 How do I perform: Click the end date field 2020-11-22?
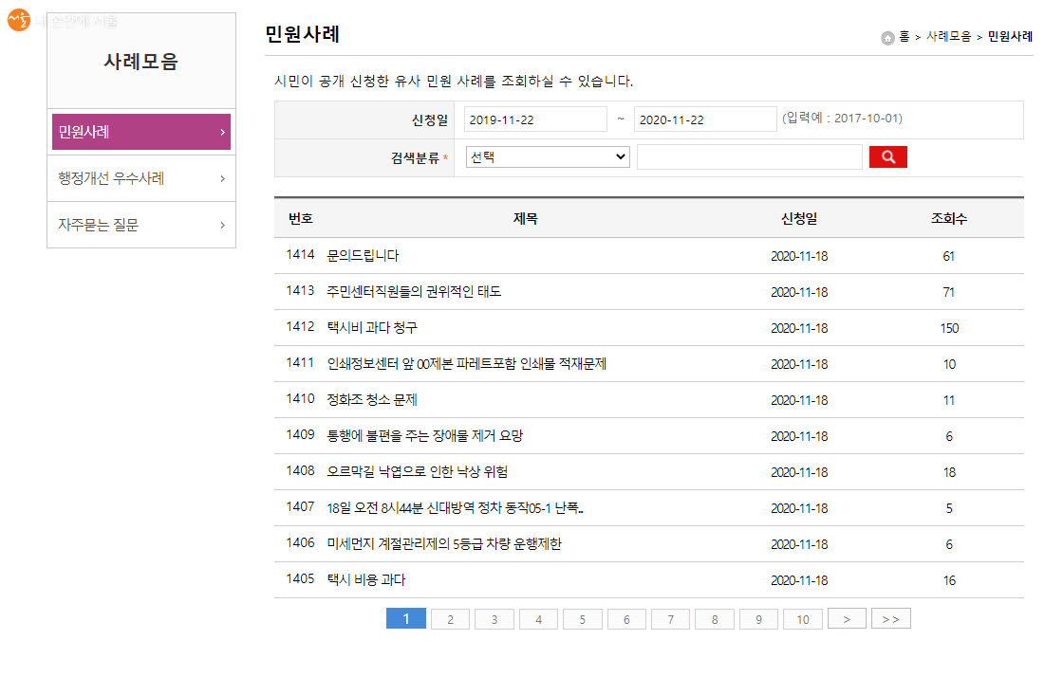pyautogui.click(x=705, y=119)
